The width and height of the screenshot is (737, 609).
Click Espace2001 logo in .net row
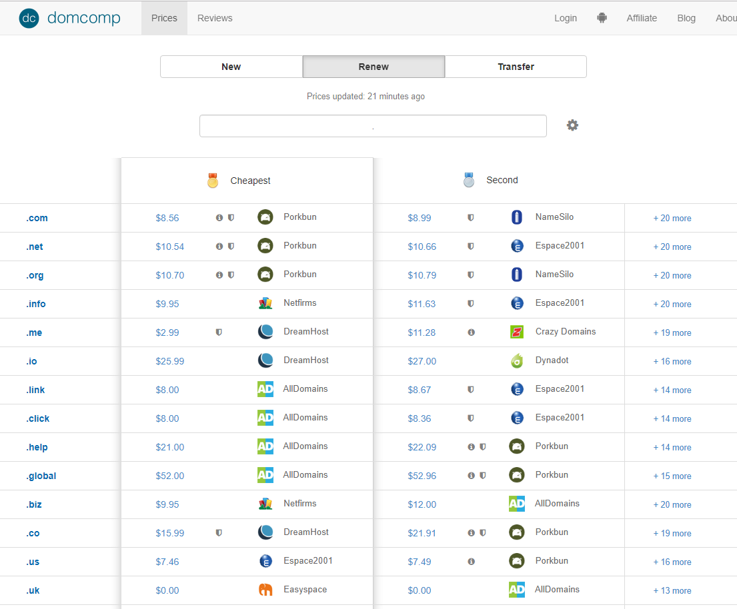point(517,246)
